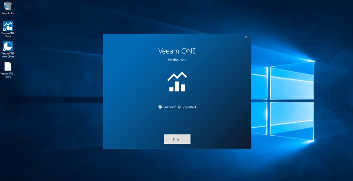Click the 'Veeam ONE' installer title
The width and height of the screenshot is (353, 181).
[x=177, y=51]
